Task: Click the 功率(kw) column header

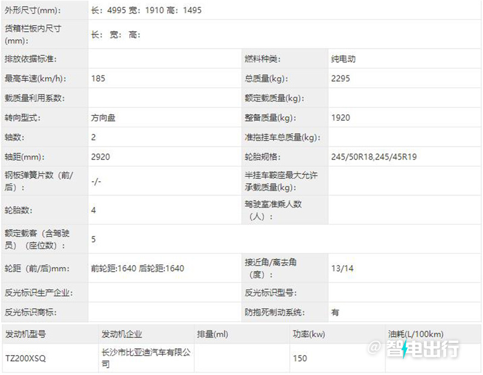Action: (x=309, y=334)
